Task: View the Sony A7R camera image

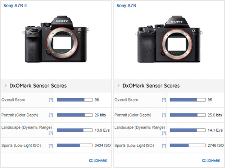Action: coord(169,39)
